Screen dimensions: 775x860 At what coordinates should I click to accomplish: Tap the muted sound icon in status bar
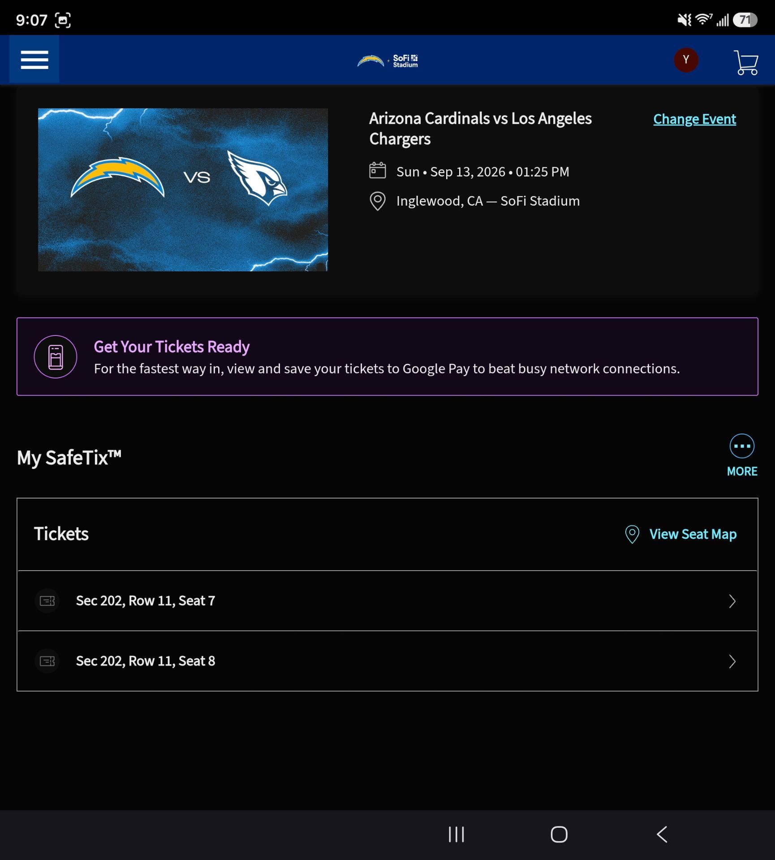tap(684, 20)
